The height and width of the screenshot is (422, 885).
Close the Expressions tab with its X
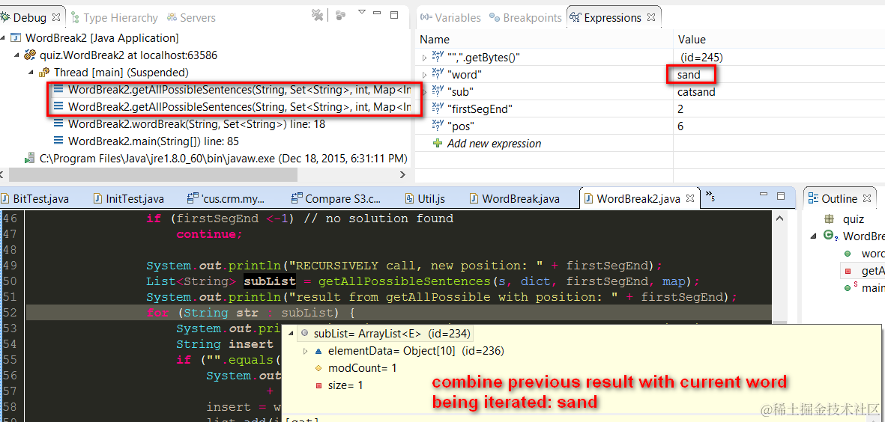(650, 17)
